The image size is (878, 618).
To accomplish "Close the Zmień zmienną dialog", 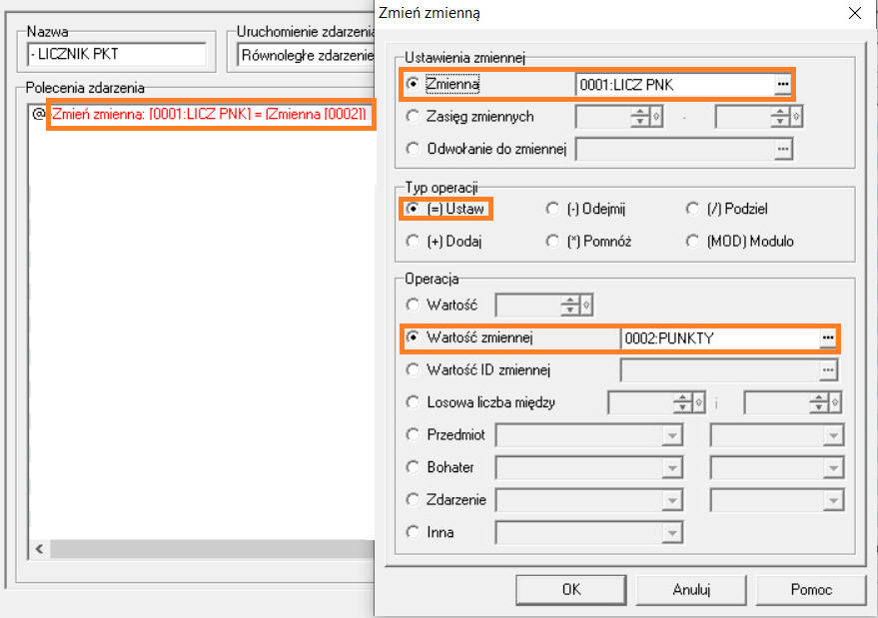I will click(x=854, y=13).
